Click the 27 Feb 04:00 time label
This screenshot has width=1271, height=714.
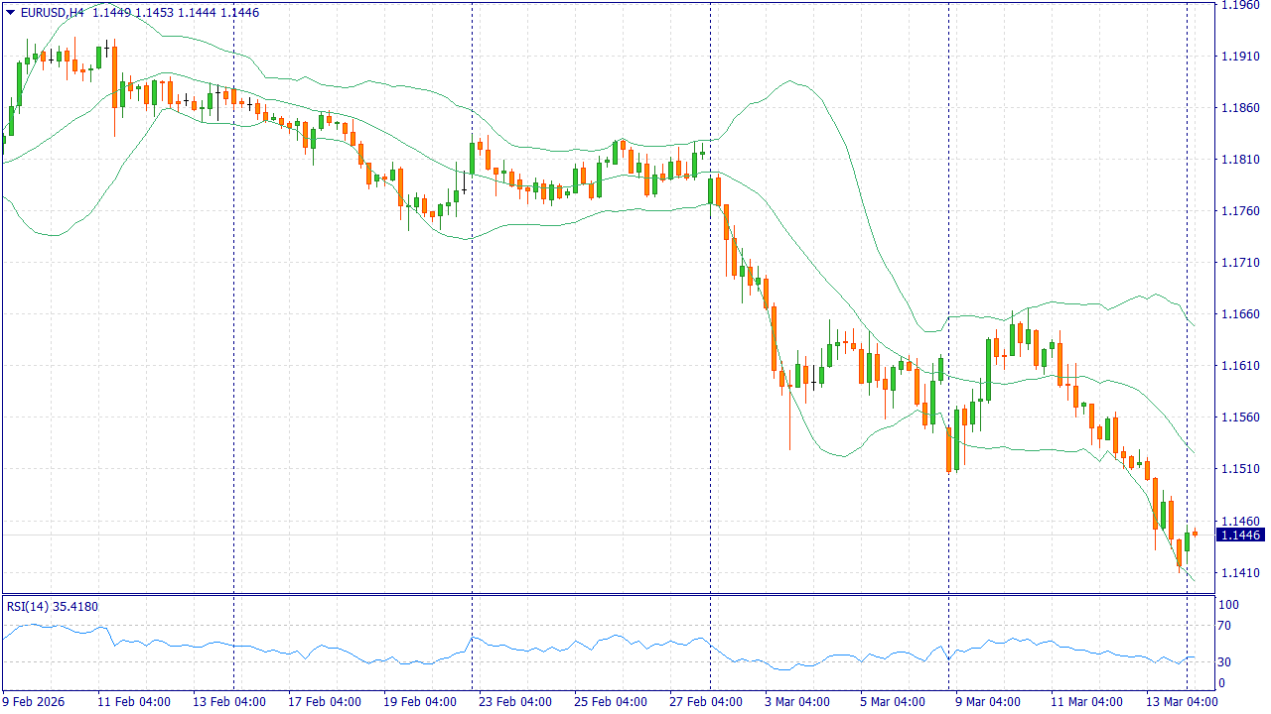point(706,702)
